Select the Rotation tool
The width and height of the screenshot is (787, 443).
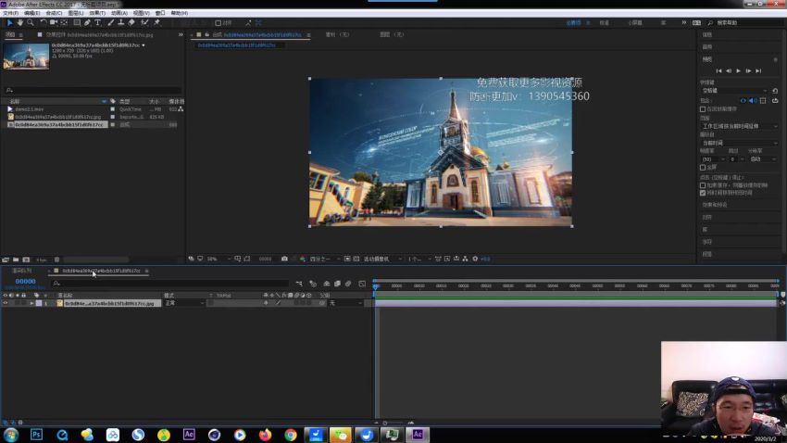[44, 22]
